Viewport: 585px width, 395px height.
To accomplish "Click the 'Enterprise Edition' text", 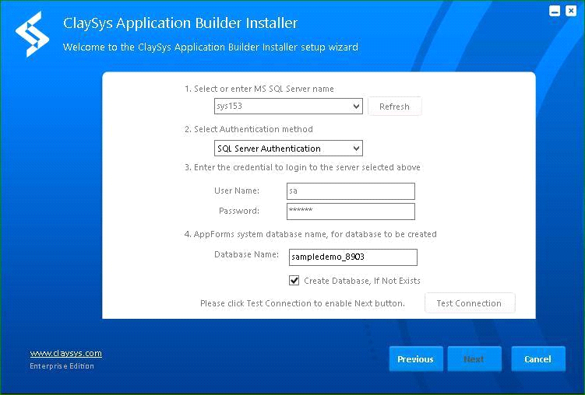I will [62, 366].
